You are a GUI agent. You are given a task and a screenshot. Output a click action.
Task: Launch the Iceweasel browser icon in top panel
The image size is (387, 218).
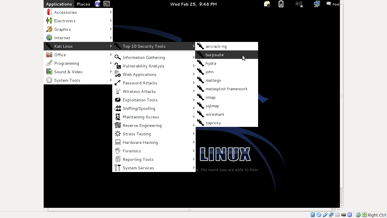(x=98, y=4)
